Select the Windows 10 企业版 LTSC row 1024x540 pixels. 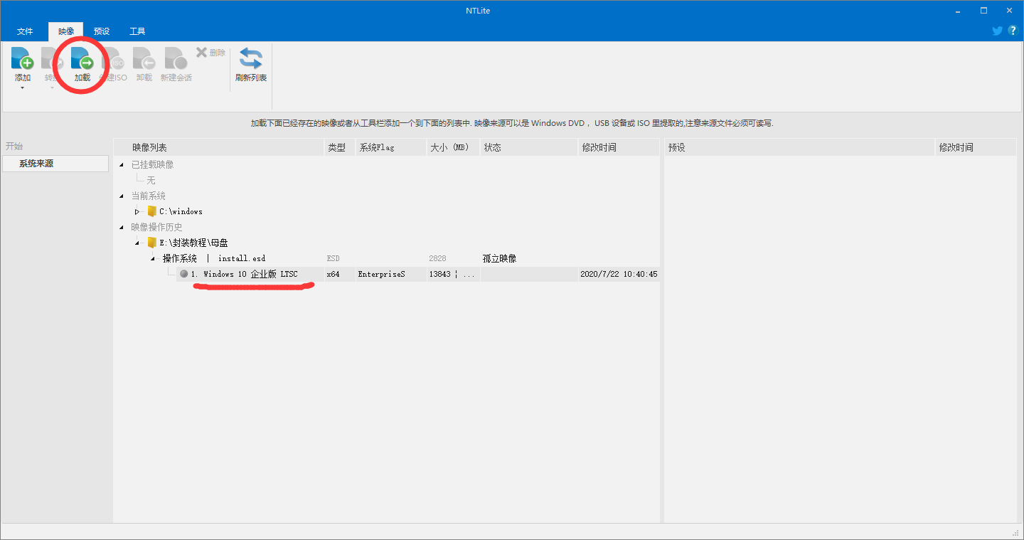tap(418, 274)
